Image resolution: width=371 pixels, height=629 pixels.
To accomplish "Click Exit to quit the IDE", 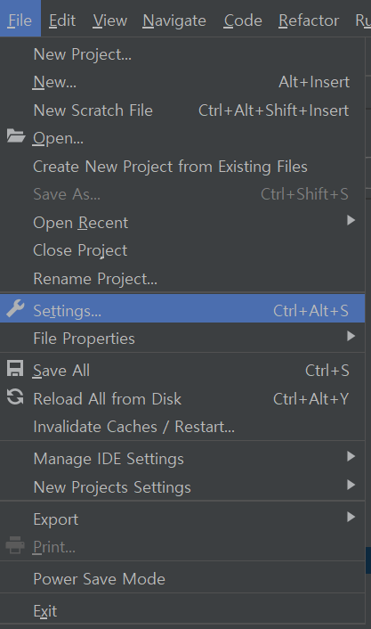I will (x=182, y=611).
